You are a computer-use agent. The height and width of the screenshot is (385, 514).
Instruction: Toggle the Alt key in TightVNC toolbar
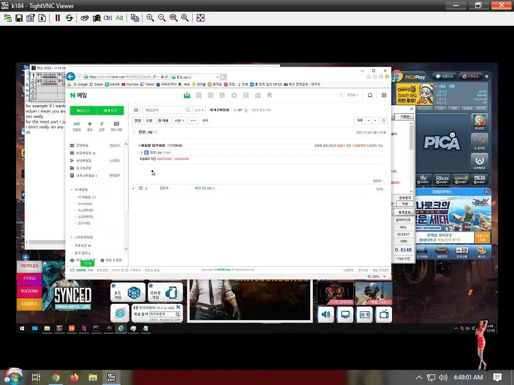pyautogui.click(x=119, y=18)
